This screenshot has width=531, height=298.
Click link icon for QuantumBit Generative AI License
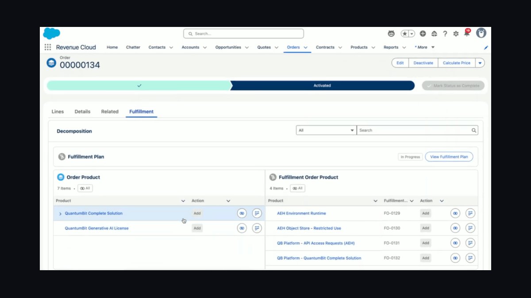click(242, 228)
